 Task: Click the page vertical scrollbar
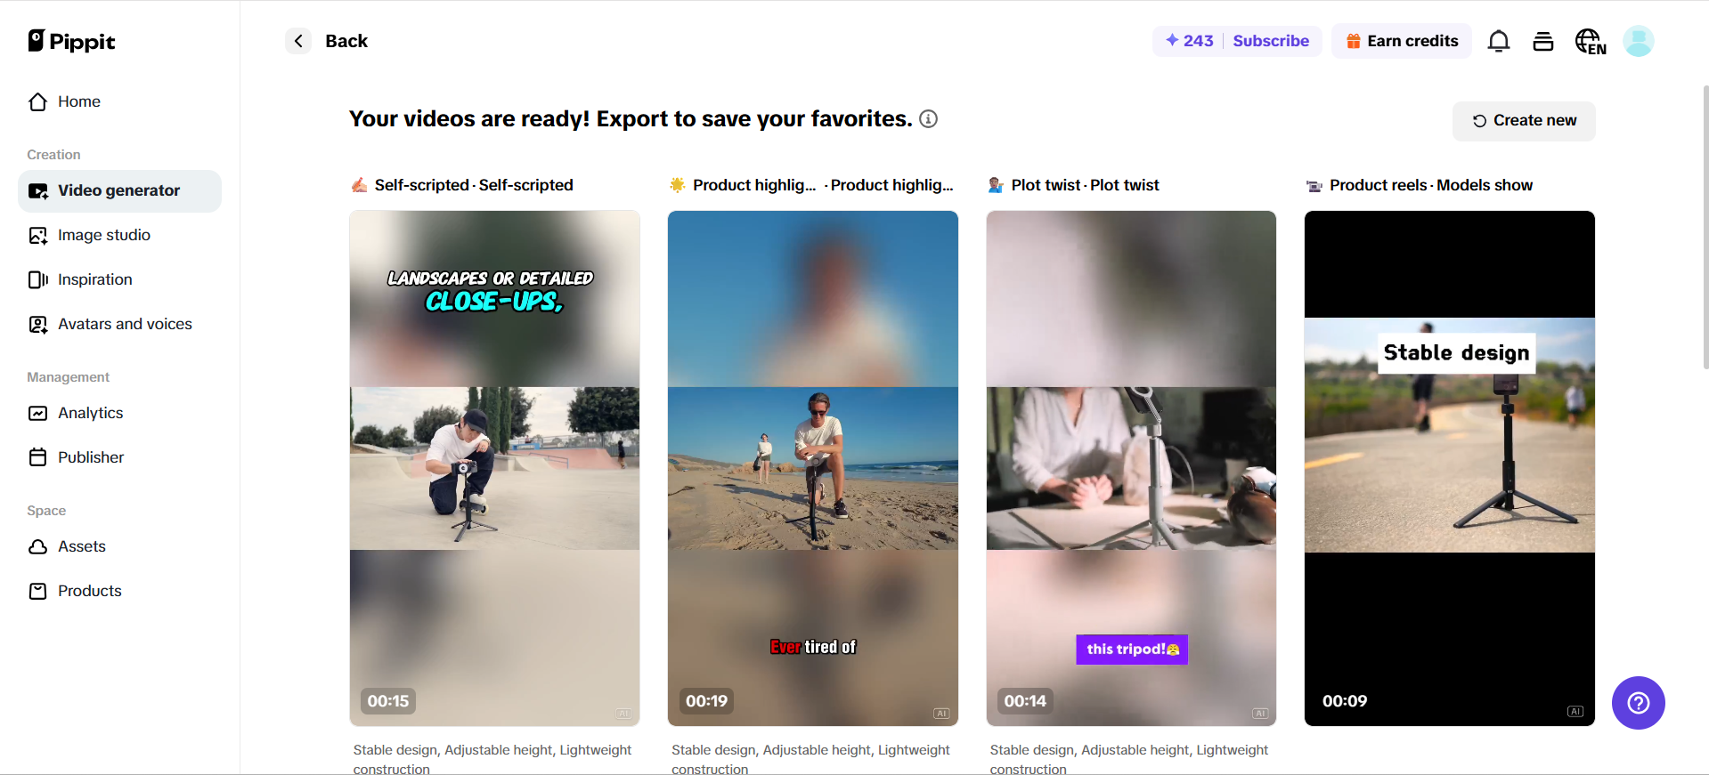1705,227
